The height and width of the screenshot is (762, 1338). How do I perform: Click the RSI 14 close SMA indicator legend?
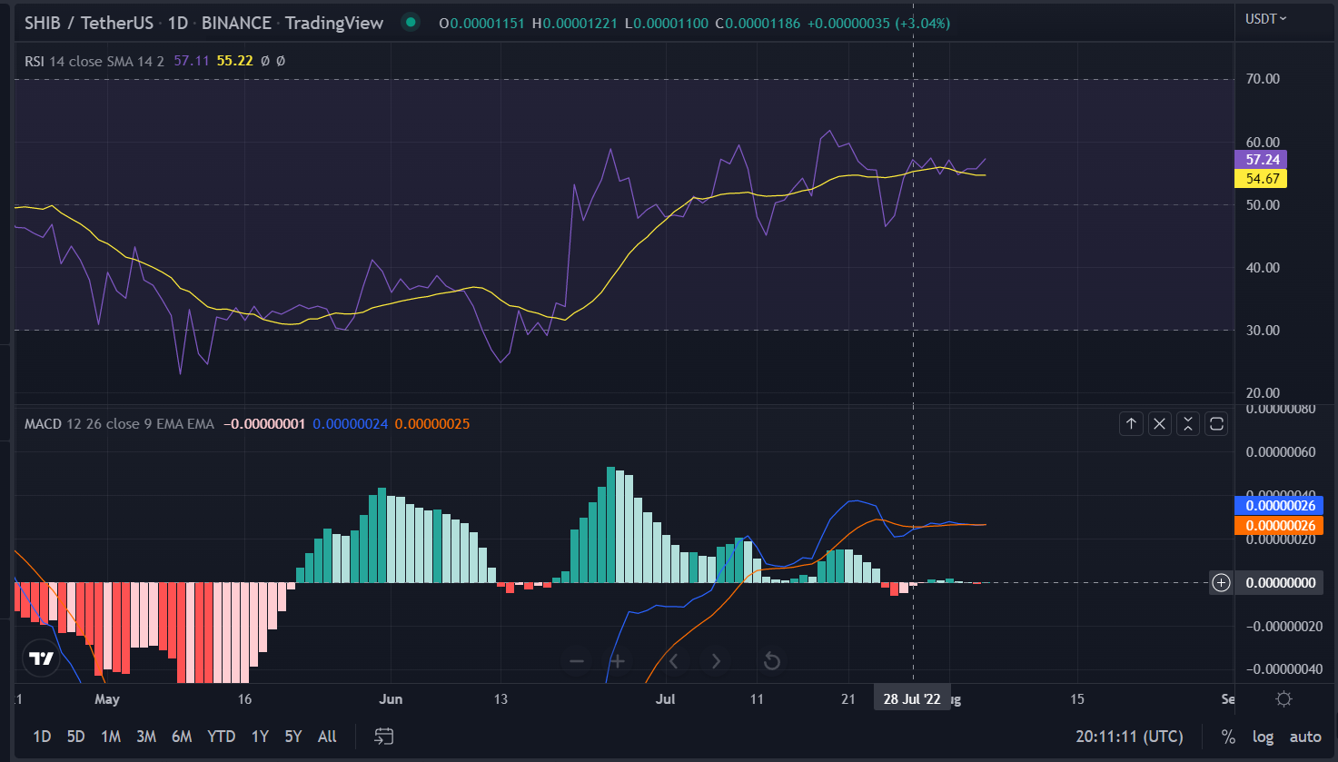coord(94,61)
